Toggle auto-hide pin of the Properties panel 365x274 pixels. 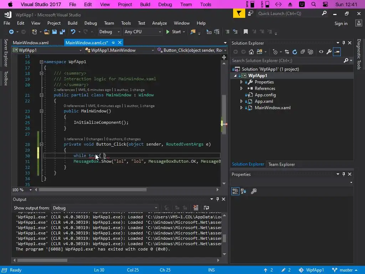(x=344, y=174)
